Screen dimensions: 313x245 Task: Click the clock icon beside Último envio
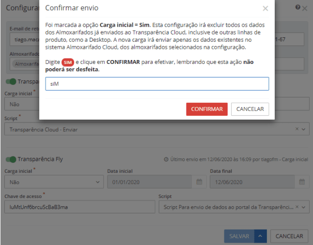[x=166, y=159]
